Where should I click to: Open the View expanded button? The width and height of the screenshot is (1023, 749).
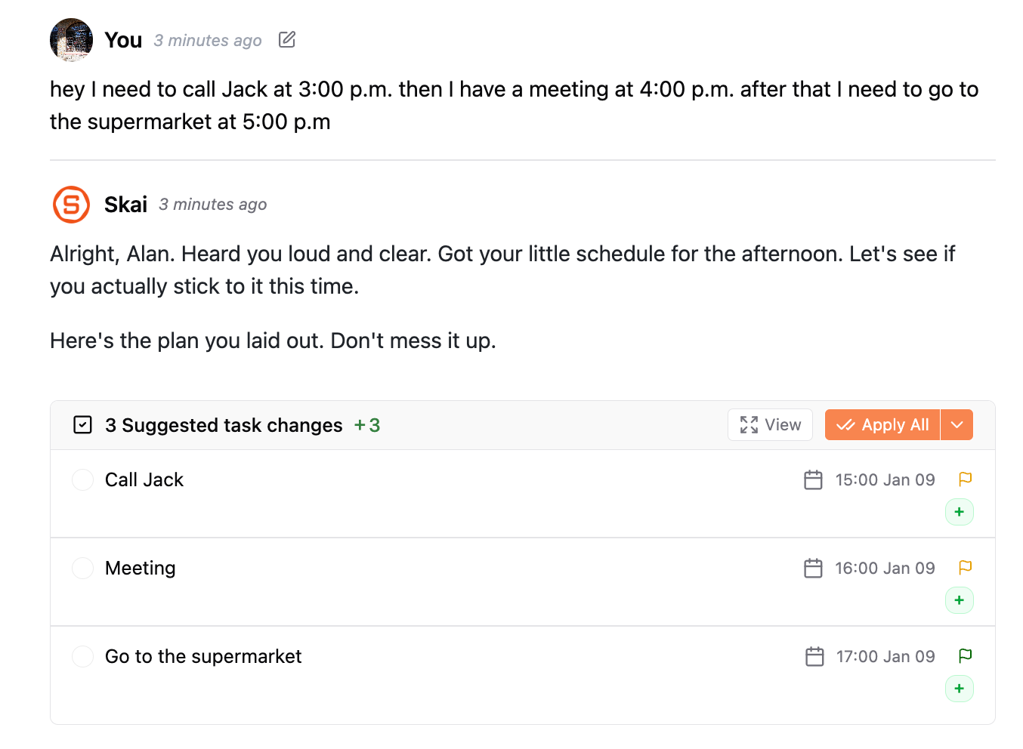point(770,425)
